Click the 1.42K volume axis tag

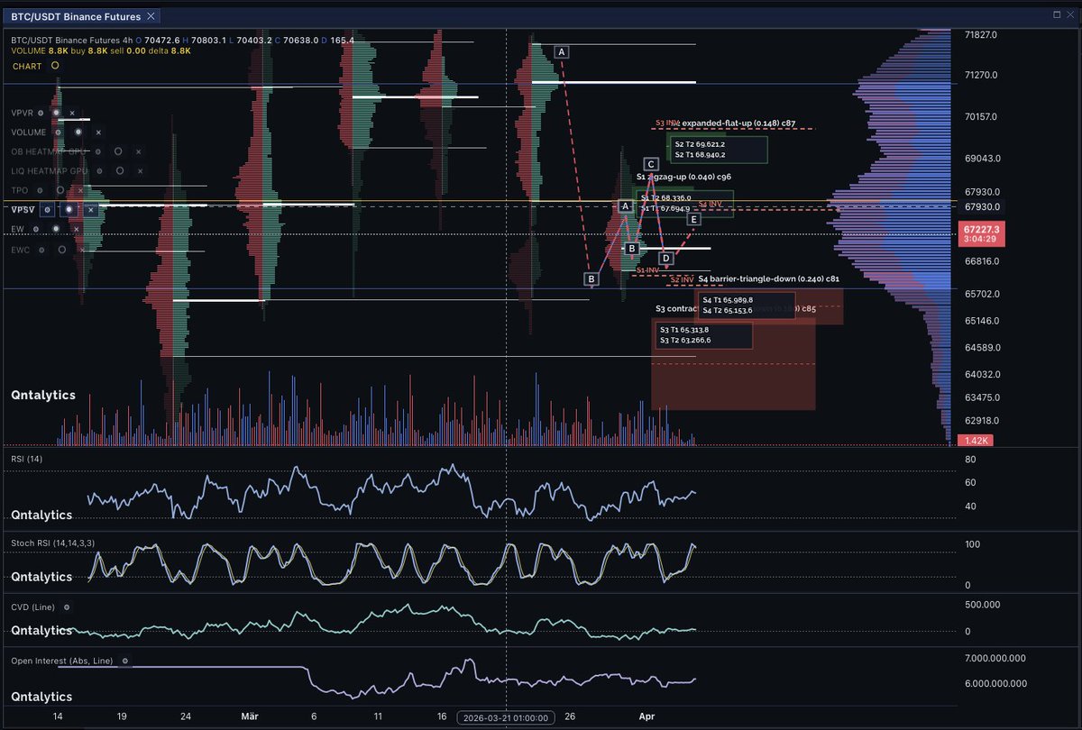[x=977, y=441]
